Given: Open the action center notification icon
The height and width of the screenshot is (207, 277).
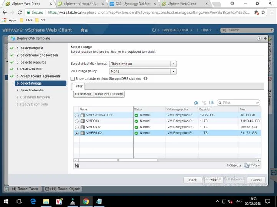Looking at the screenshot, I should click(268, 201).
